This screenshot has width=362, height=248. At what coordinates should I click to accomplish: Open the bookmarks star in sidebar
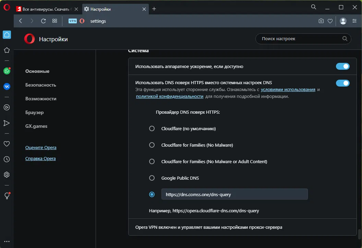click(7, 50)
